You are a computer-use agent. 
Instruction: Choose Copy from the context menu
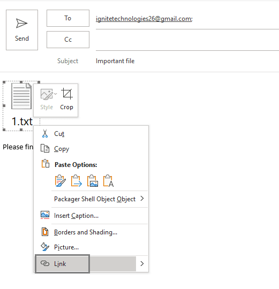(x=91, y=149)
